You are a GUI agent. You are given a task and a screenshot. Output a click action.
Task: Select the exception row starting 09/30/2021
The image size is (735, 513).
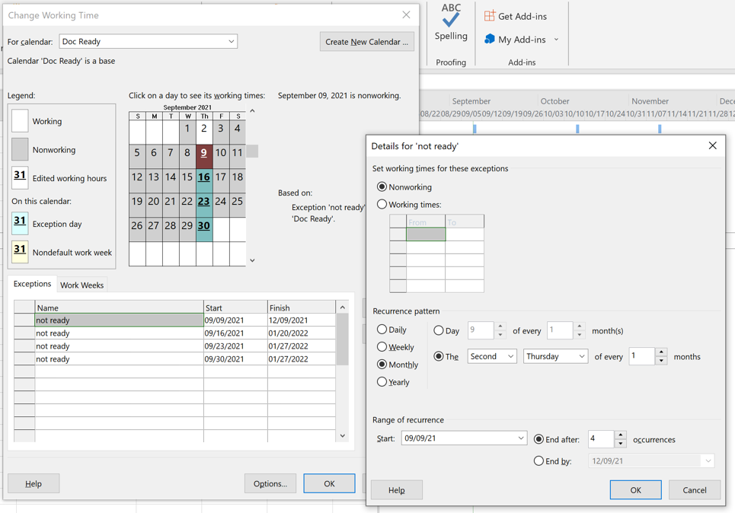tap(175, 358)
